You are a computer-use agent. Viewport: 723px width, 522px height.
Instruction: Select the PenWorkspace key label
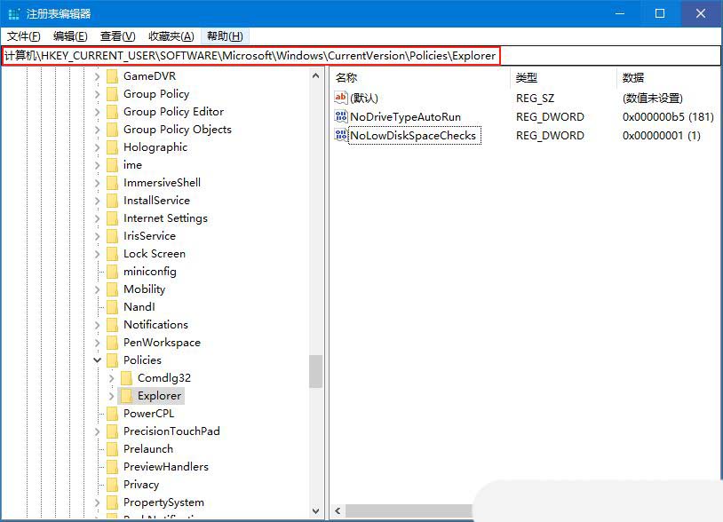click(x=162, y=343)
